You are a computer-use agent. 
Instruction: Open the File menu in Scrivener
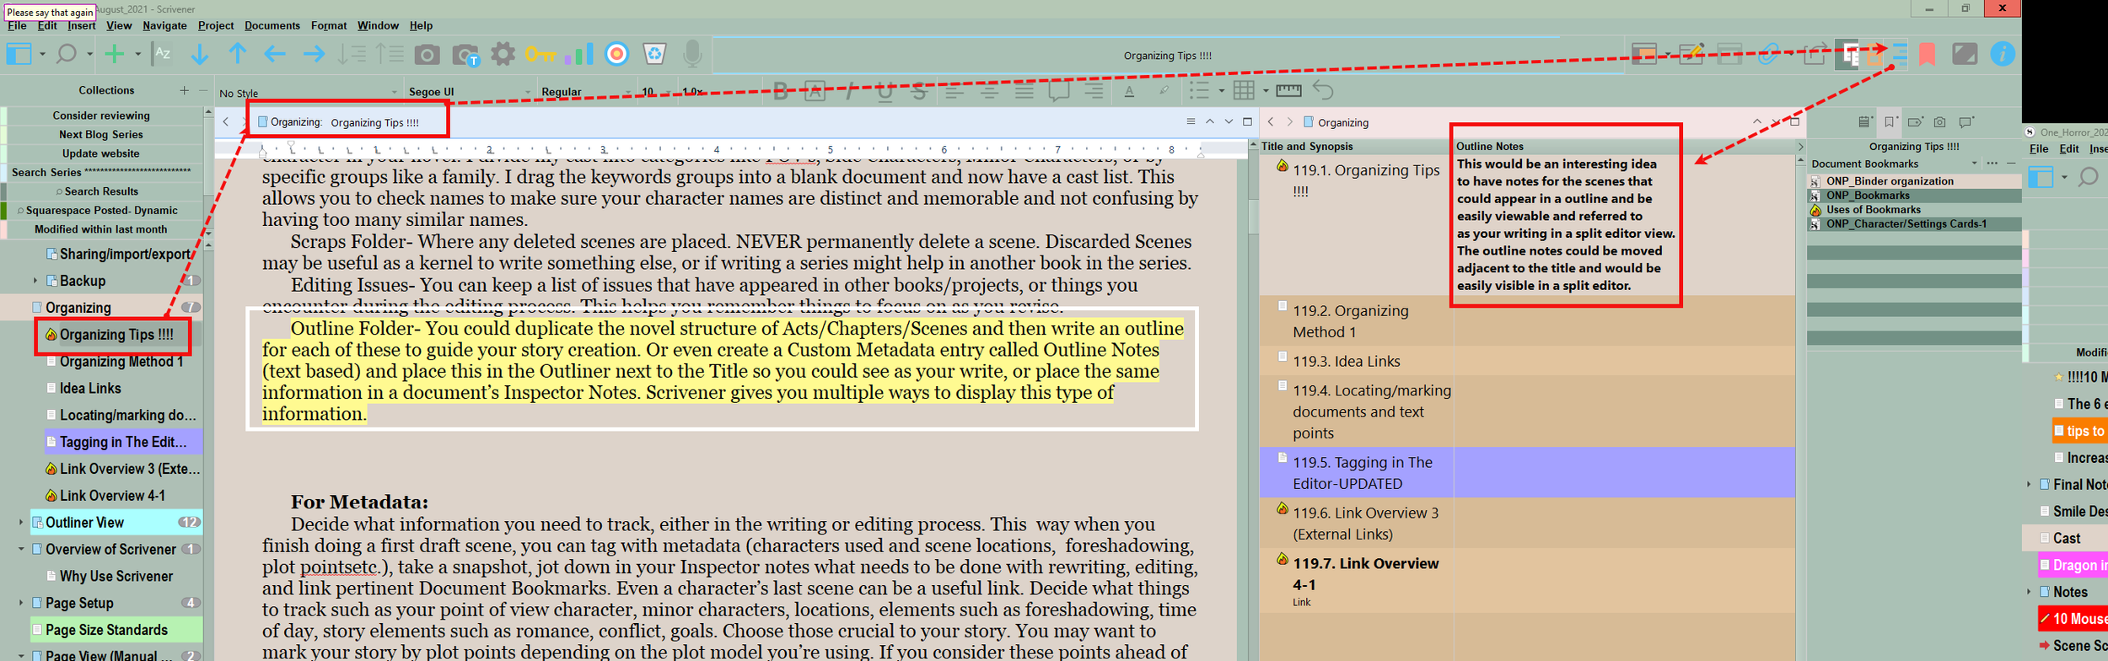[17, 26]
